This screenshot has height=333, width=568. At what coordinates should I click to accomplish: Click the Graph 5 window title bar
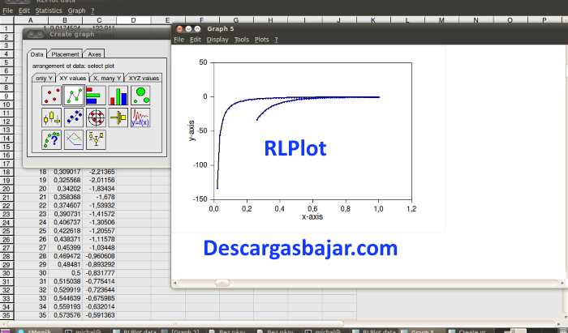click(x=369, y=29)
